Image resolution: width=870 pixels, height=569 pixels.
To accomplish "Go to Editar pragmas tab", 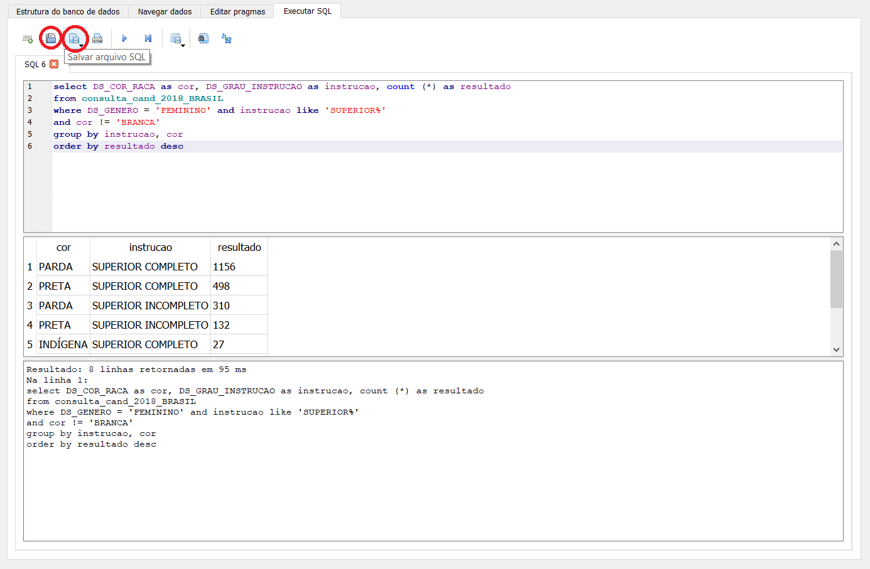I will coord(237,11).
